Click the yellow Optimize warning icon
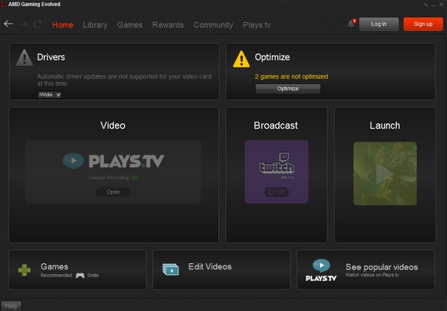 tap(241, 59)
